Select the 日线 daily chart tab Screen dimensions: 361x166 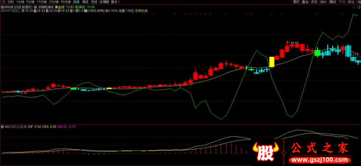tap(76, 2)
